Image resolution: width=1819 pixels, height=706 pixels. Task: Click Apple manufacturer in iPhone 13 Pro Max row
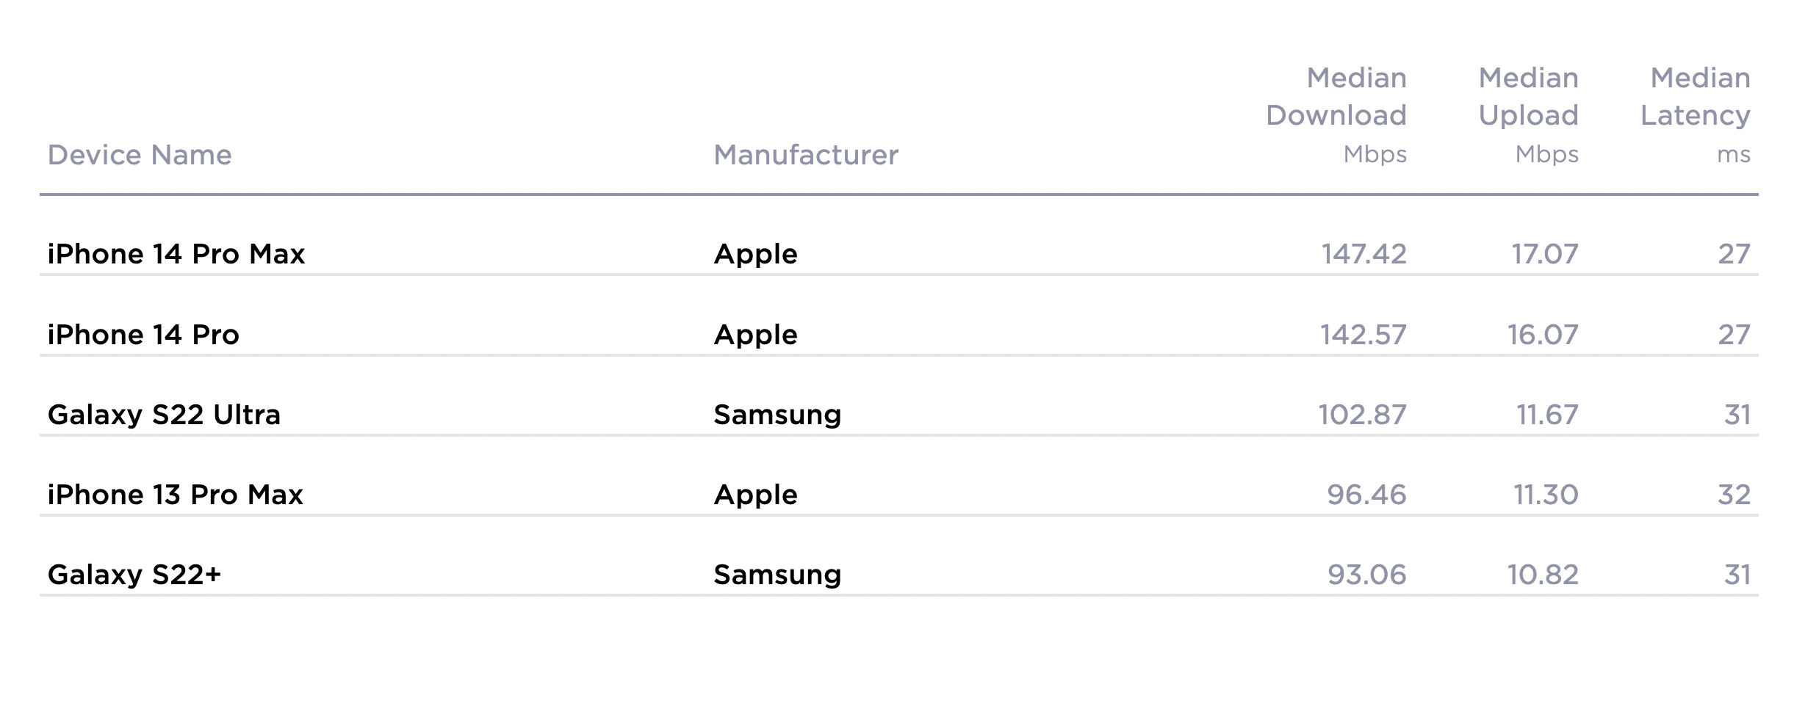[755, 495]
